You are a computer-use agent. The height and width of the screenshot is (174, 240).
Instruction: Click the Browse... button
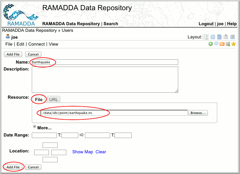pos(198,113)
